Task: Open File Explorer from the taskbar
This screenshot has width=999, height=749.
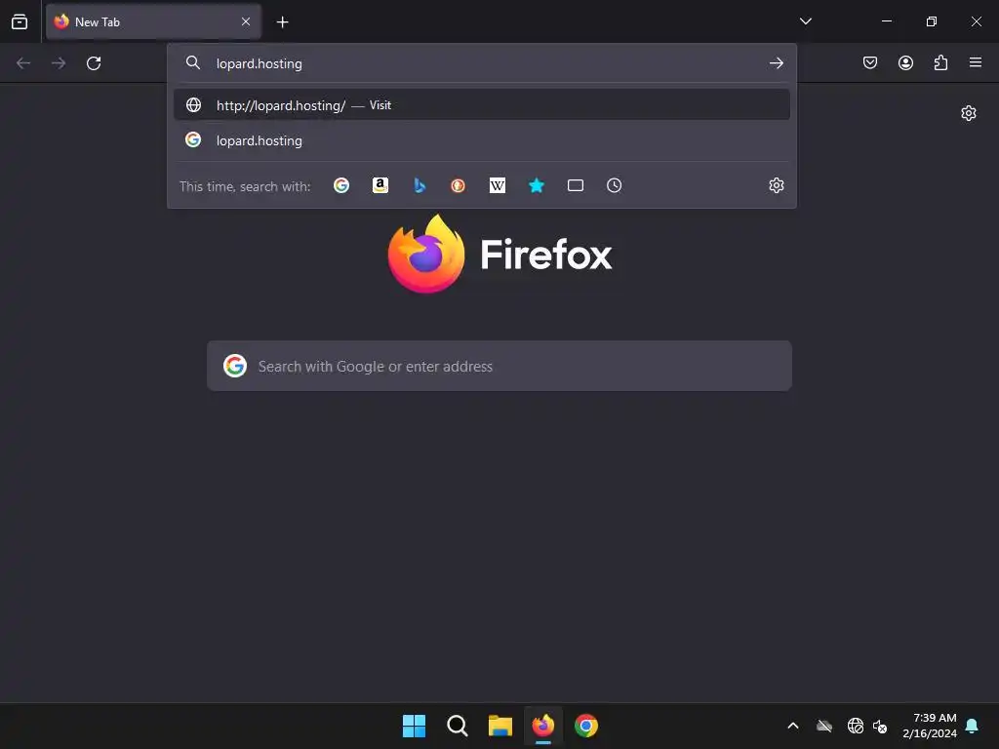Action: pos(500,726)
